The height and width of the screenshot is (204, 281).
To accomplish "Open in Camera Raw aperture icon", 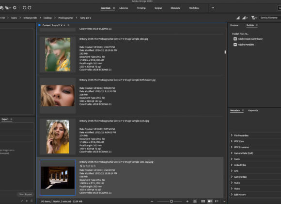I will (x=15, y=8).
